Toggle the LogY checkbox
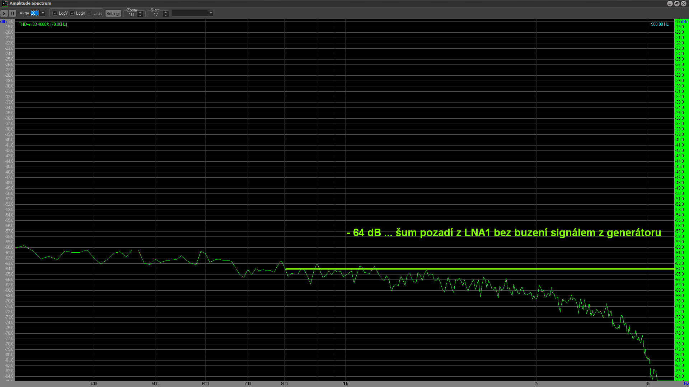 click(x=55, y=13)
